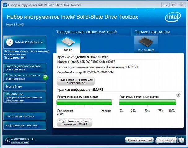Image resolution: width=188 pixels, height=148 pixels.
Task: Click the Intel SSD Optimizer gauge icon
Action: (x=10, y=42)
